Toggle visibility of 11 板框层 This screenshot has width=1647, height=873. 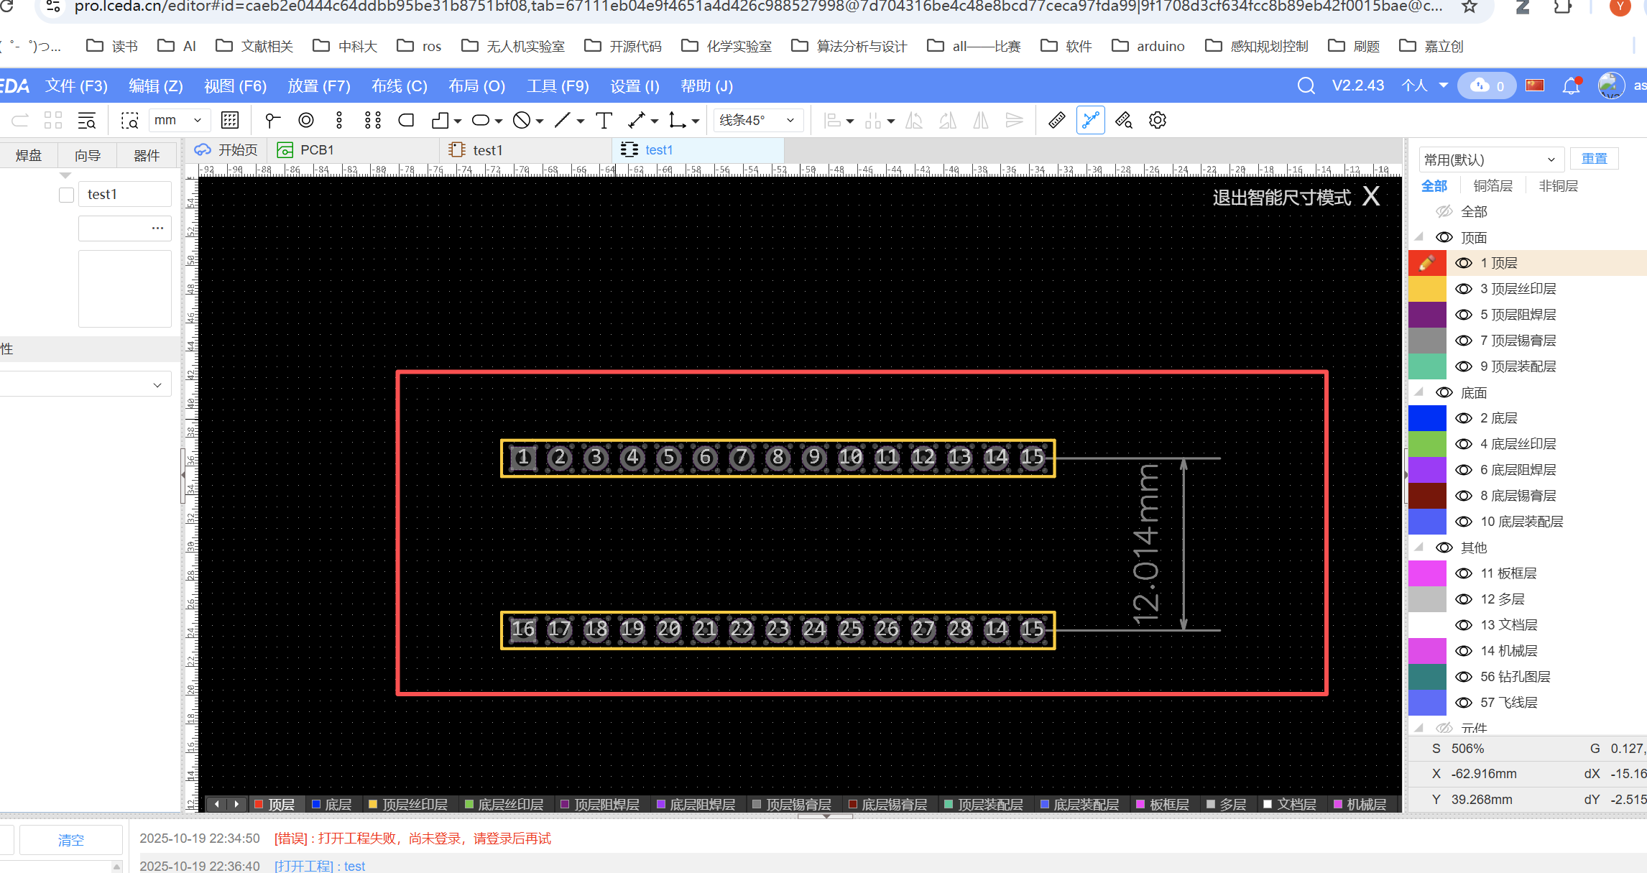tap(1463, 573)
